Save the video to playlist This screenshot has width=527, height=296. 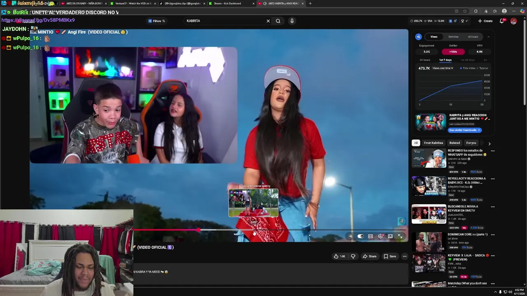pos(390,257)
